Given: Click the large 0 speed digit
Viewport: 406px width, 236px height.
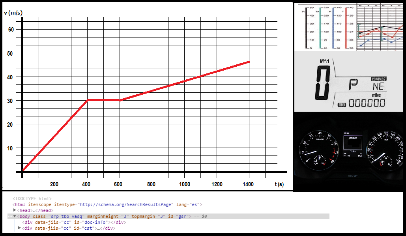Looking at the screenshot, I should [x=323, y=83].
